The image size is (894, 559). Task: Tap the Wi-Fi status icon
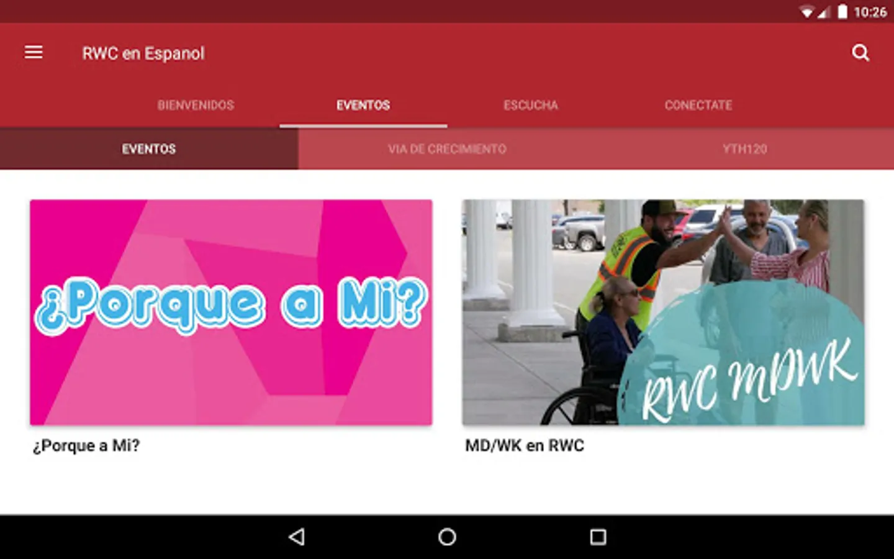click(806, 12)
